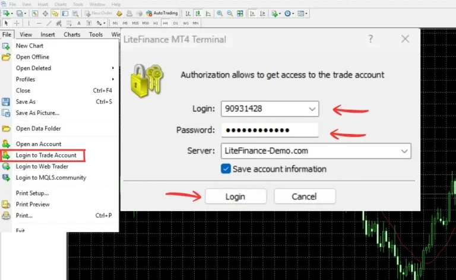Screen dimensions: 456x280
Task: Open dropdown arrow beside Indicators toolbar icon
Action: pos(280,14)
